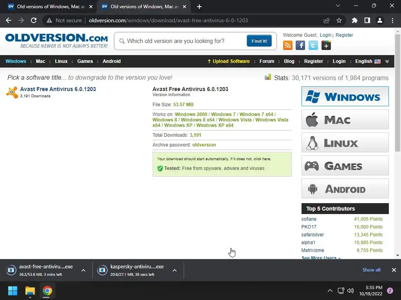Close the downloads bar

(394, 270)
